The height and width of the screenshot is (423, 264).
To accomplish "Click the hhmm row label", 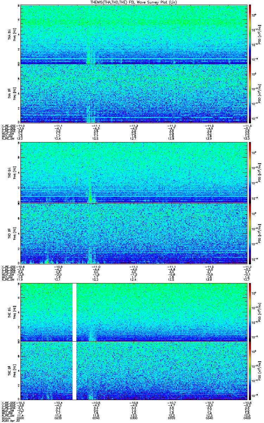I will 5,417.
